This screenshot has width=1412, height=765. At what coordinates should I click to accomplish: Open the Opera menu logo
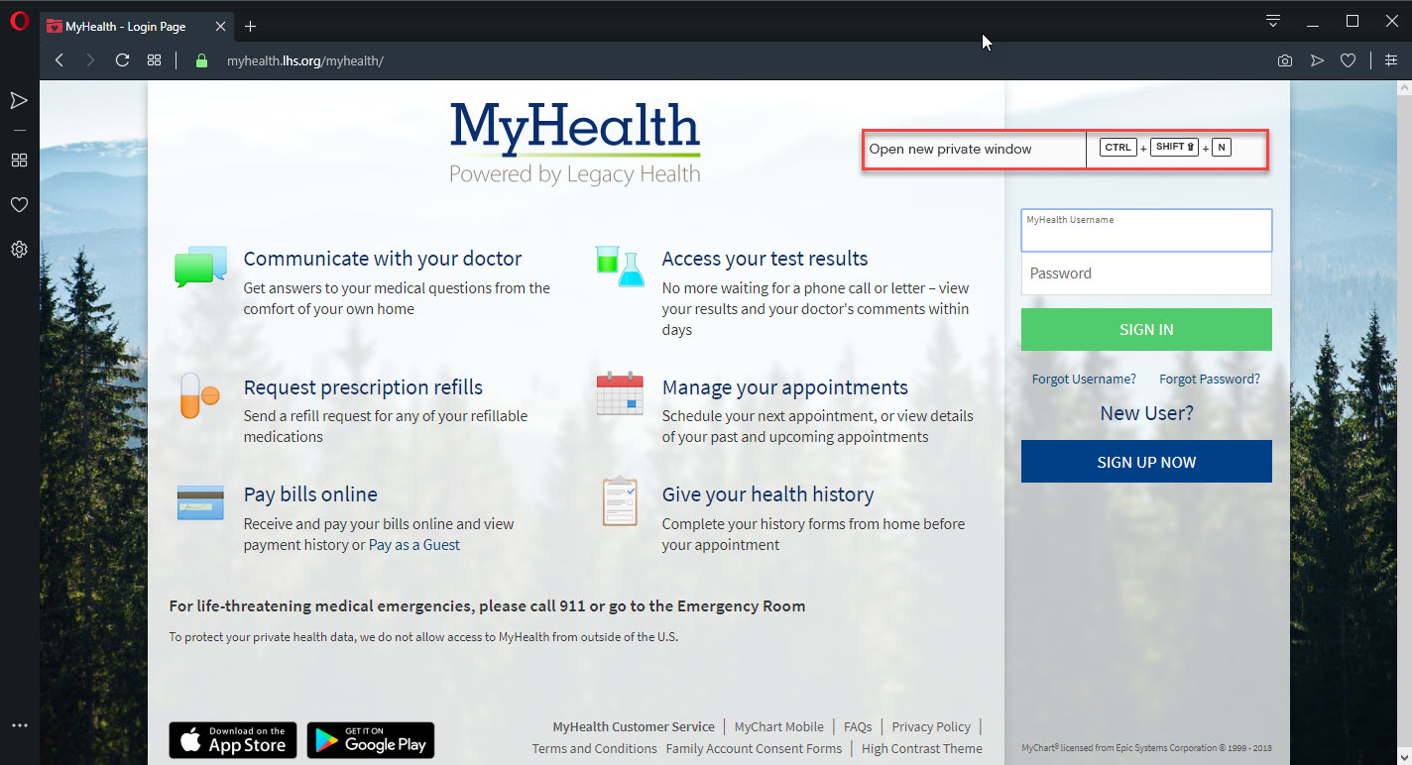19,20
